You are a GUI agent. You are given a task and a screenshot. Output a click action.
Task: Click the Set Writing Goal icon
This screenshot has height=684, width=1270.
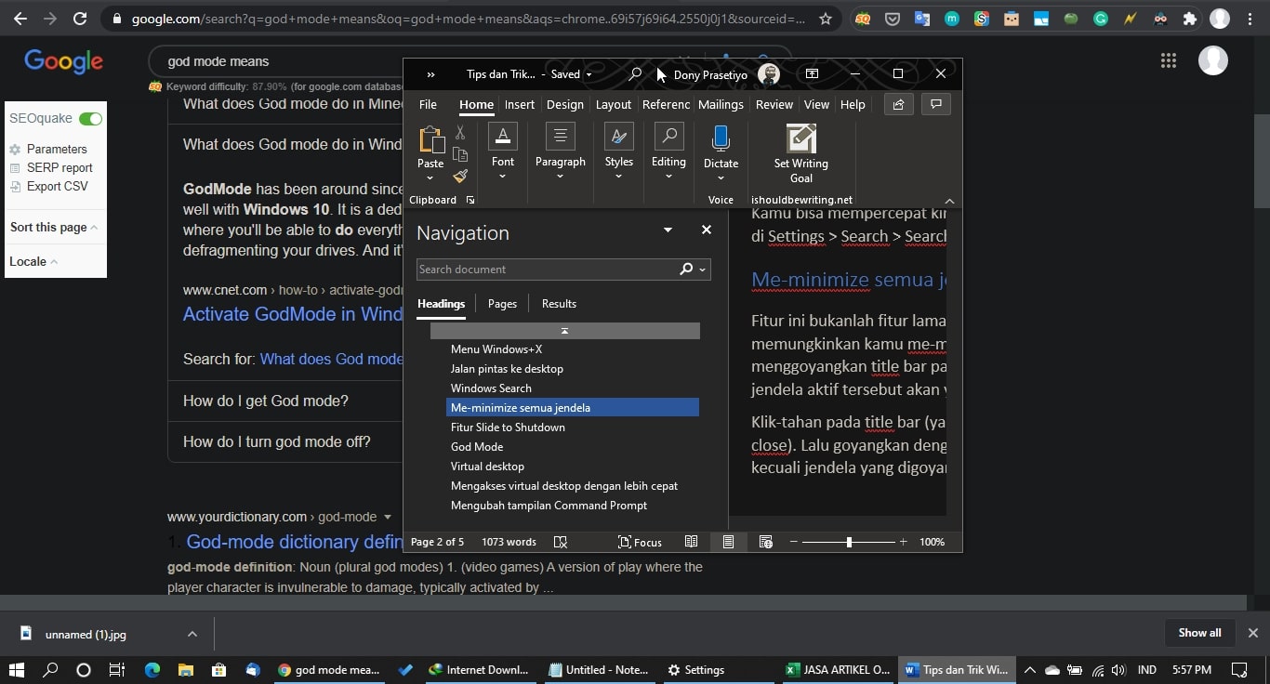coord(800,138)
